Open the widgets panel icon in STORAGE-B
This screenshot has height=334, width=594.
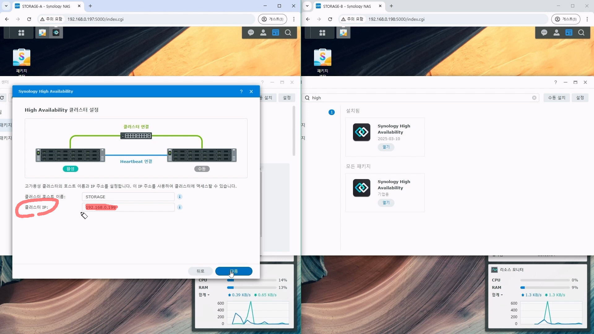point(569,32)
